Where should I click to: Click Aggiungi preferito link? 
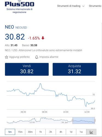coord(19,57)
